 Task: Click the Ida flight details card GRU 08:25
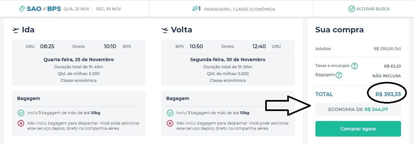pyautogui.click(x=78, y=63)
